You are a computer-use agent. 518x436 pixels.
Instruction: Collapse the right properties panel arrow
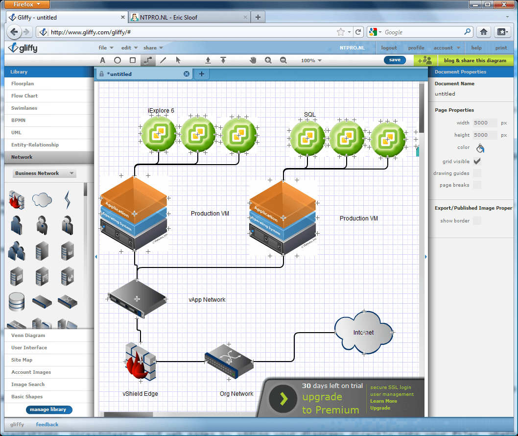(x=425, y=257)
